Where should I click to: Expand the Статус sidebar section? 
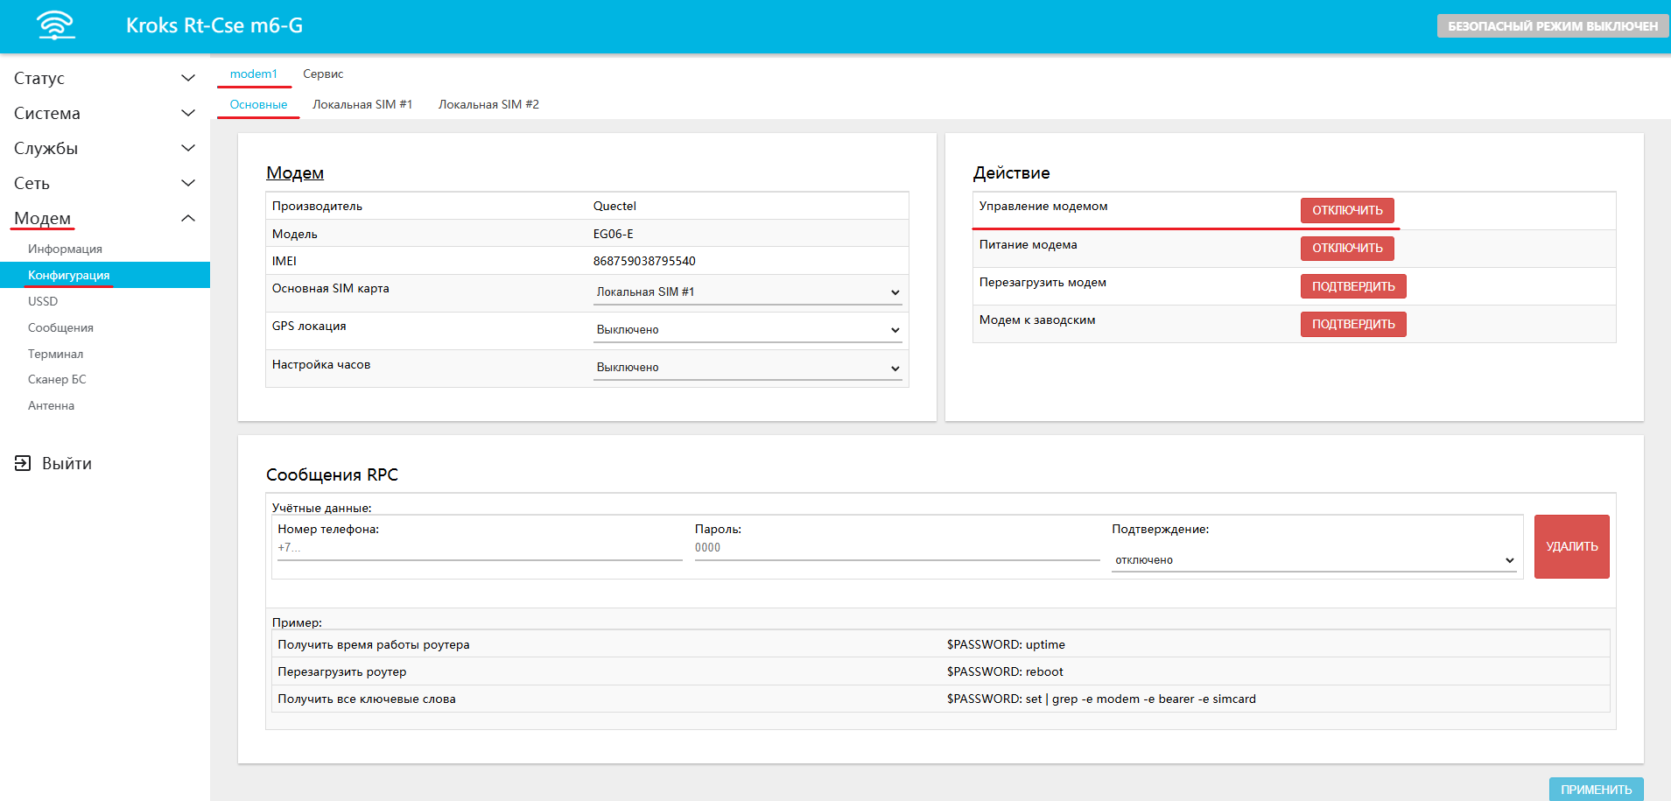point(104,78)
